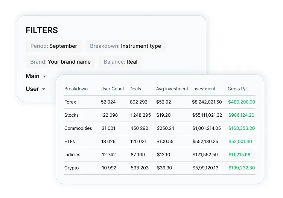
Task: Click ETFs investment $552,130.25
Action: coord(205,142)
